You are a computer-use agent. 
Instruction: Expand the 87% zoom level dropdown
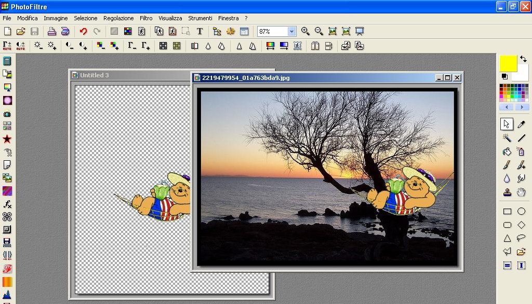pyautogui.click(x=291, y=32)
